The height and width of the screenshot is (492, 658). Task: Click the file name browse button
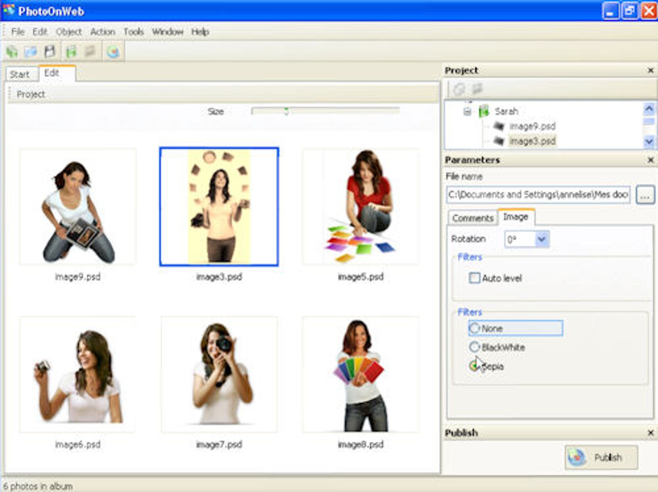coord(645,195)
